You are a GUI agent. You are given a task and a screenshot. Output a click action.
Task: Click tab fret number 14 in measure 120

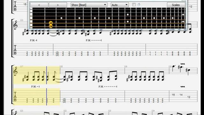click(x=181, y=95)
